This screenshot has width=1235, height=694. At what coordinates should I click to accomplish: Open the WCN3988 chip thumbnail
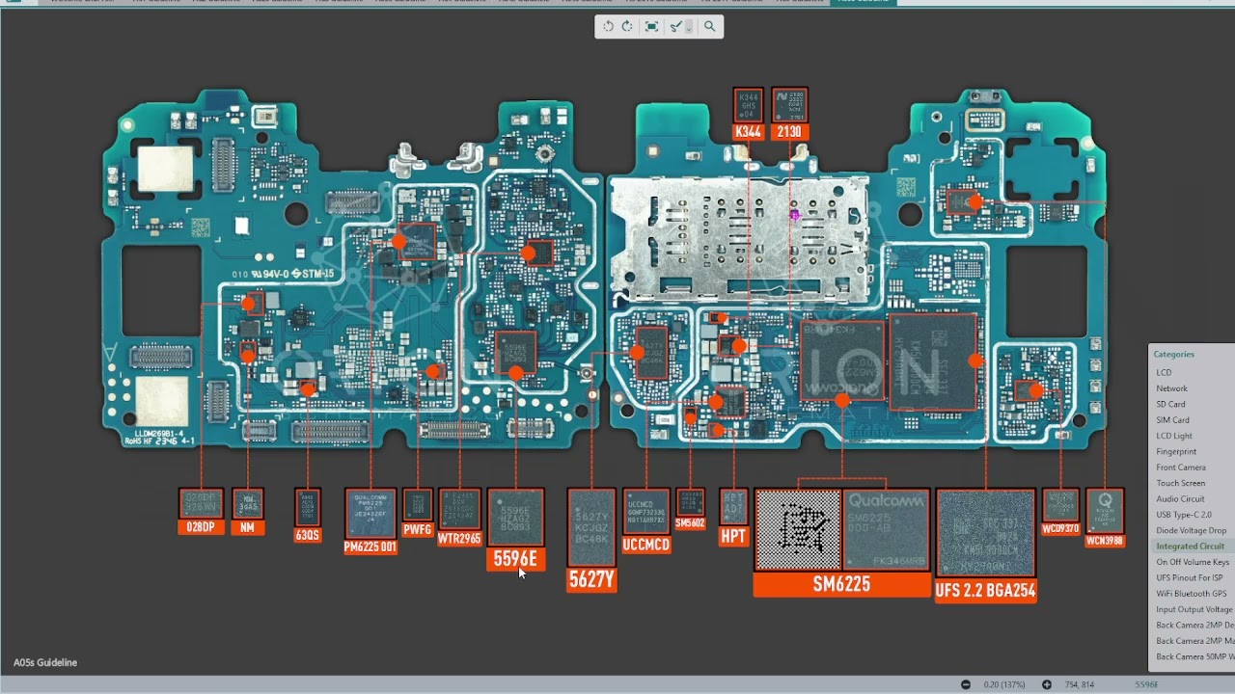[x=1105, y=511]
